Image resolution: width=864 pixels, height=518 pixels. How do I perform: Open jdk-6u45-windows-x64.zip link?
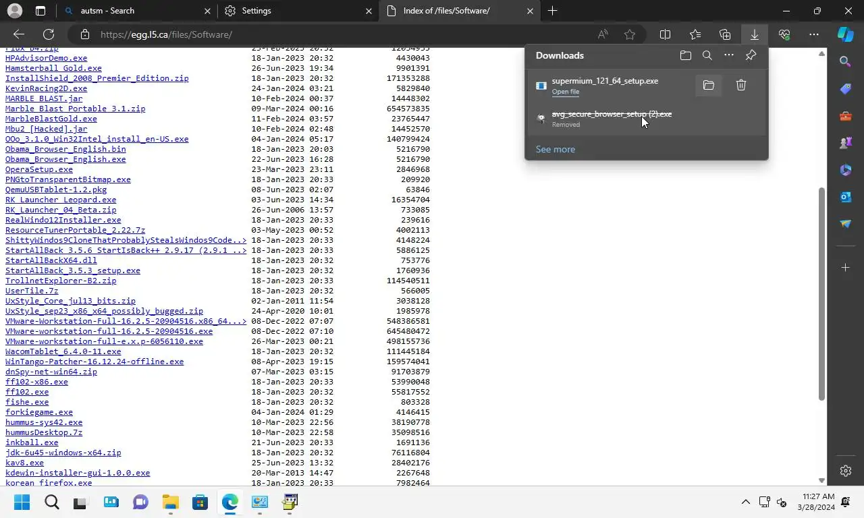pyautogui.click(x=63, y=453)
